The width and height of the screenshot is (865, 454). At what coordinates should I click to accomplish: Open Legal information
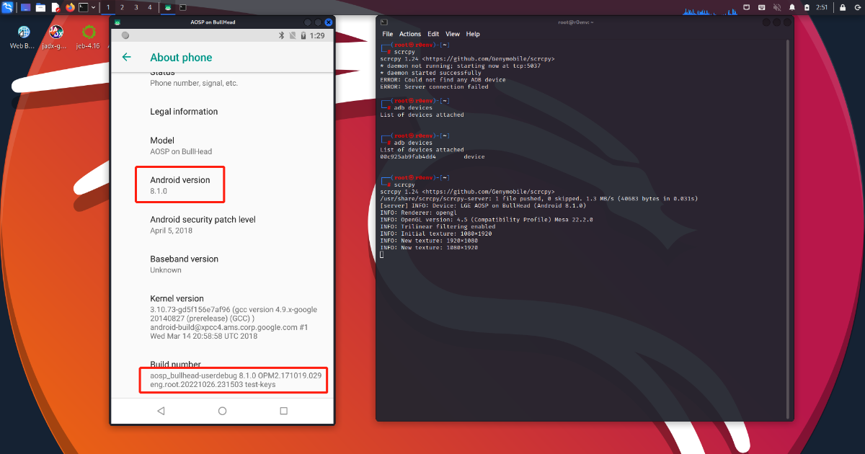pos(222,112)
